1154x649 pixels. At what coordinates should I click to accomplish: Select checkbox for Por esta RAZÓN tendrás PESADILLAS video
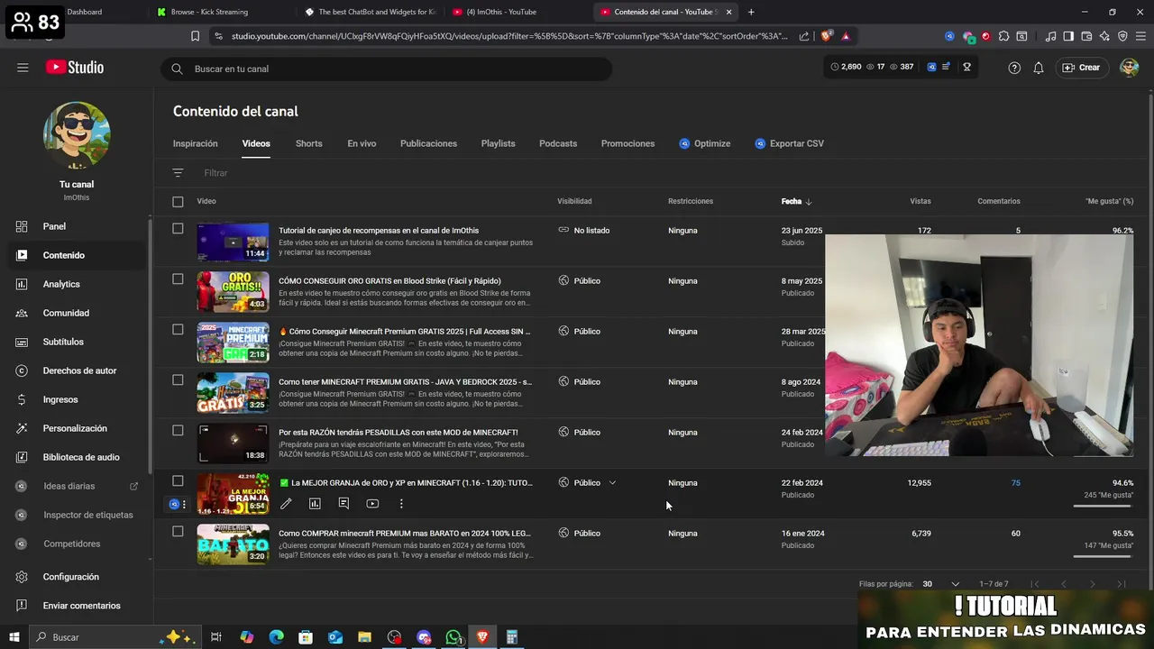[x=178, y=431]
